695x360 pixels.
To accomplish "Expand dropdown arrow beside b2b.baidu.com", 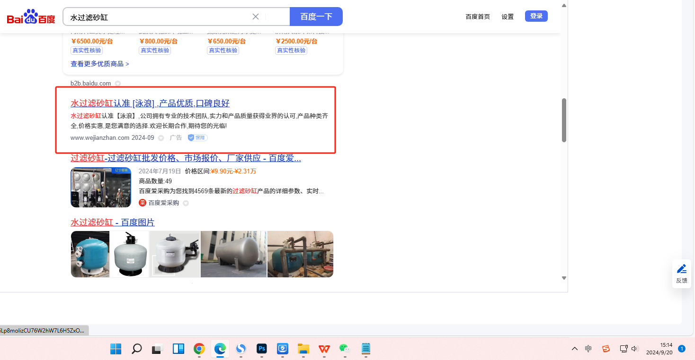I will pyautogui.click(x=118, y=84).
